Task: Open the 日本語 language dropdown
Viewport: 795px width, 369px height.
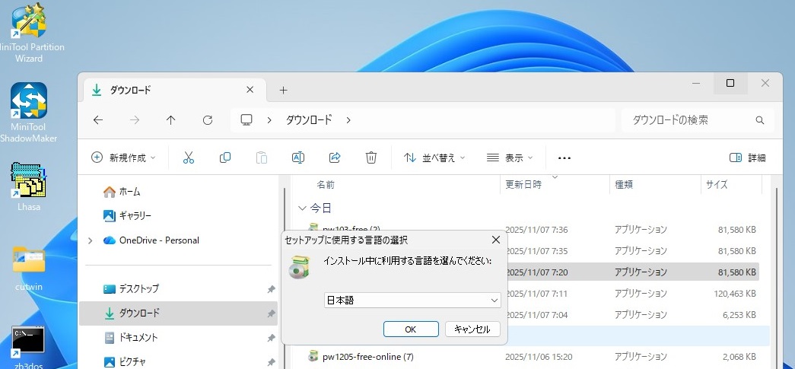Action: pyautogui.click(x=412, y=301)
